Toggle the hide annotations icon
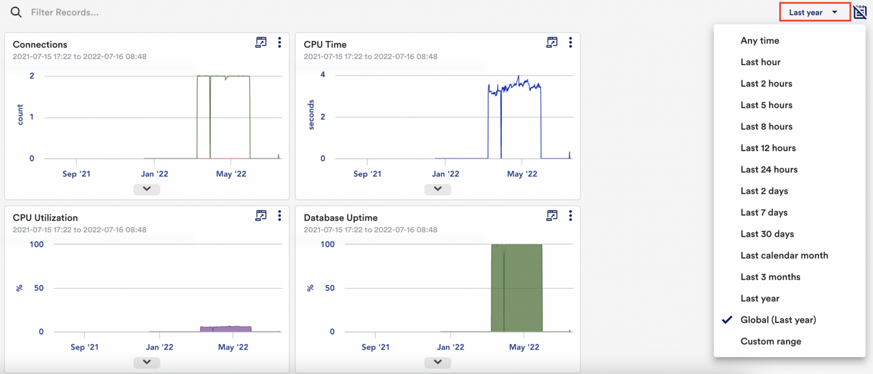The image size is (873, 374). [860, 11]
